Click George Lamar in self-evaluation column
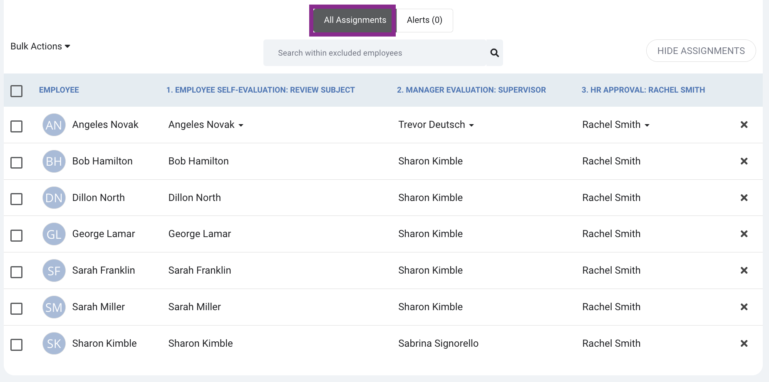 (x=199, y=234)
